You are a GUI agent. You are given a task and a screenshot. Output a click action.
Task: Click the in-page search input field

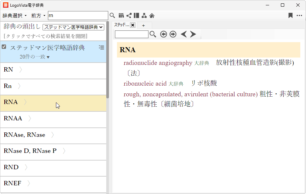[x=132, y=34]
